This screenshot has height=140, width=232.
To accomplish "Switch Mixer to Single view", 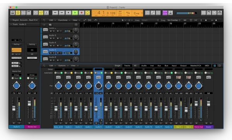I will (118, 66).
